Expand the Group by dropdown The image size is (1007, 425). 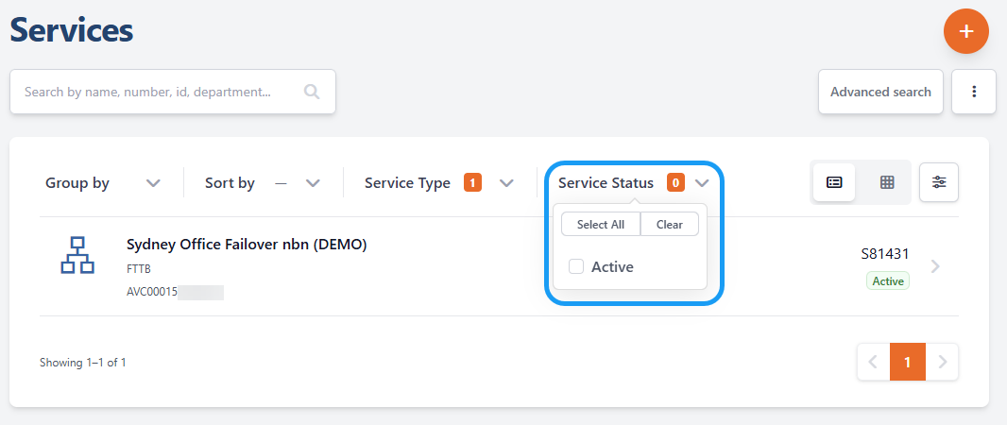[x=102, y=183]
